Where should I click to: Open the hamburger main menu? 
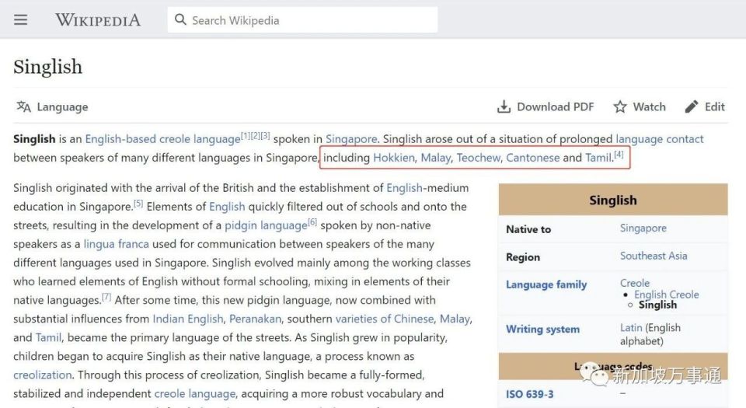tap(20, 20)
